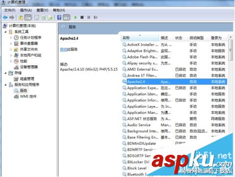Select the Audio Service row
This screenshot has height=177, width=235.
pos(174,125)
